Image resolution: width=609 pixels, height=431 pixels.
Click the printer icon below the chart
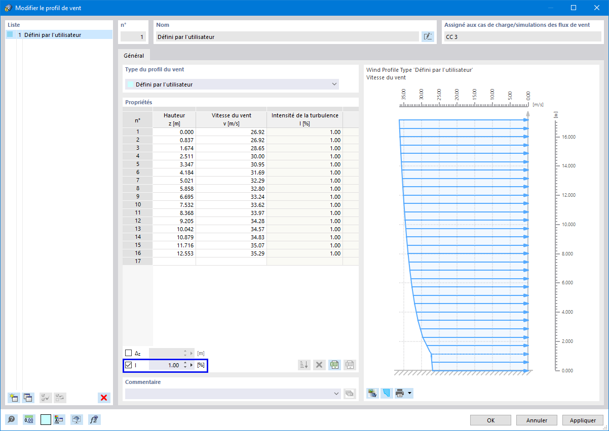click(400, 393)
